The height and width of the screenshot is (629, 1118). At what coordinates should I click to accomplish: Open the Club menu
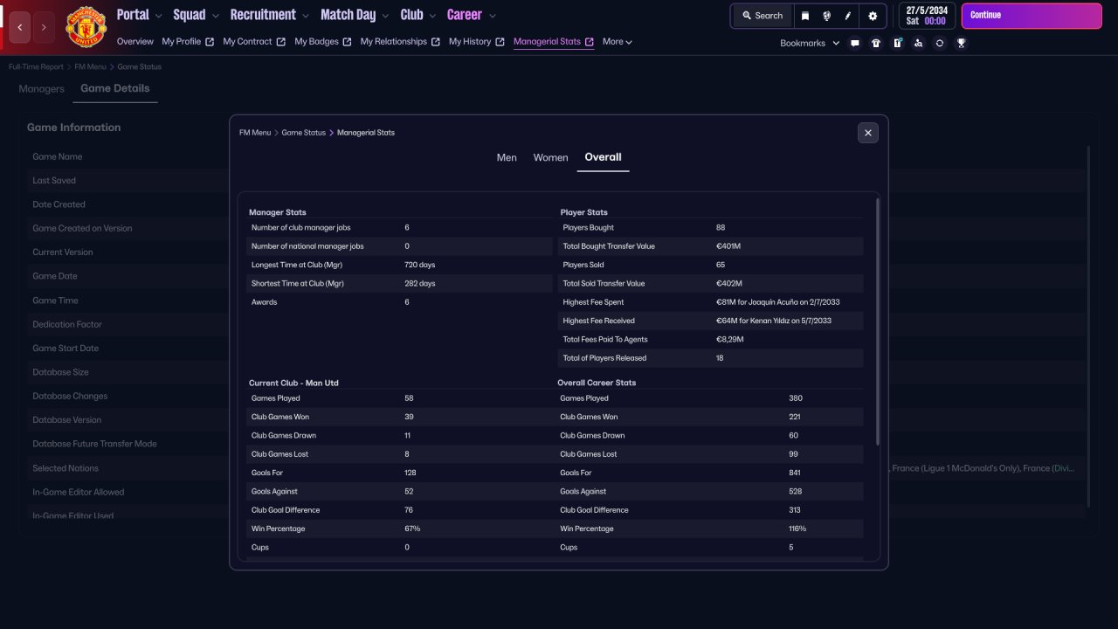point(411,15)
